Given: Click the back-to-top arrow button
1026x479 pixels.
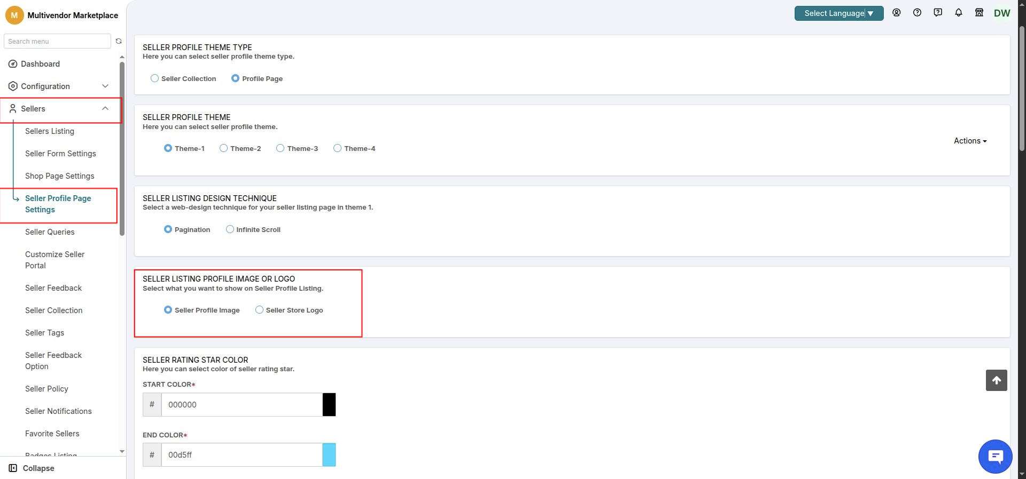Looking at the screenshot, I should point(997,380).
